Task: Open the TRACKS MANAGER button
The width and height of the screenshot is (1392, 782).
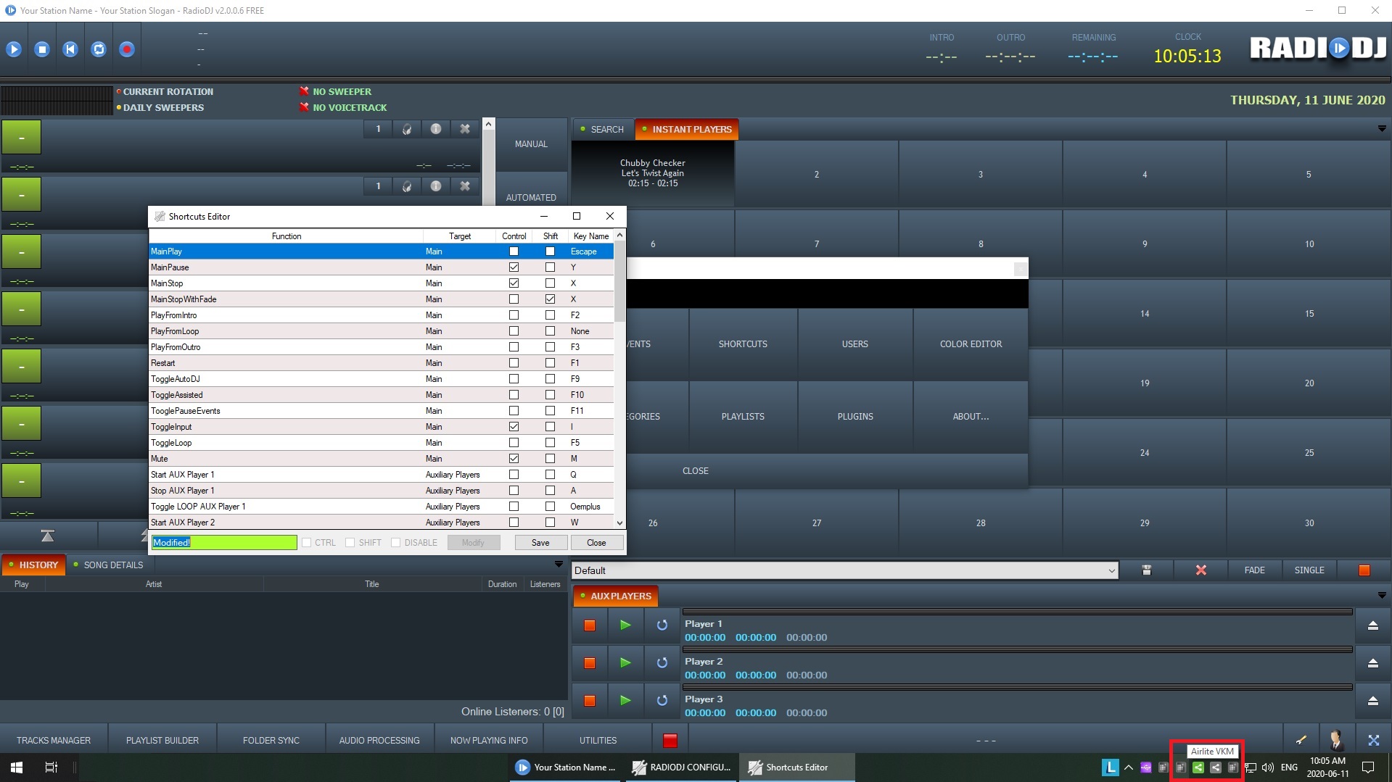Action: pyautogui.click(x=54, y=741)
